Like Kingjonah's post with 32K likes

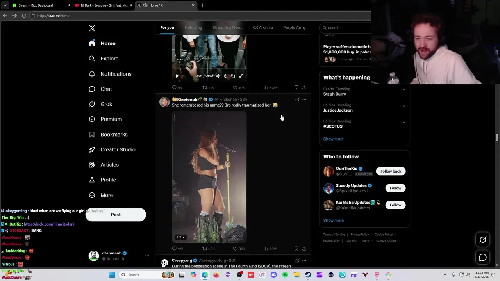(239, 249)
